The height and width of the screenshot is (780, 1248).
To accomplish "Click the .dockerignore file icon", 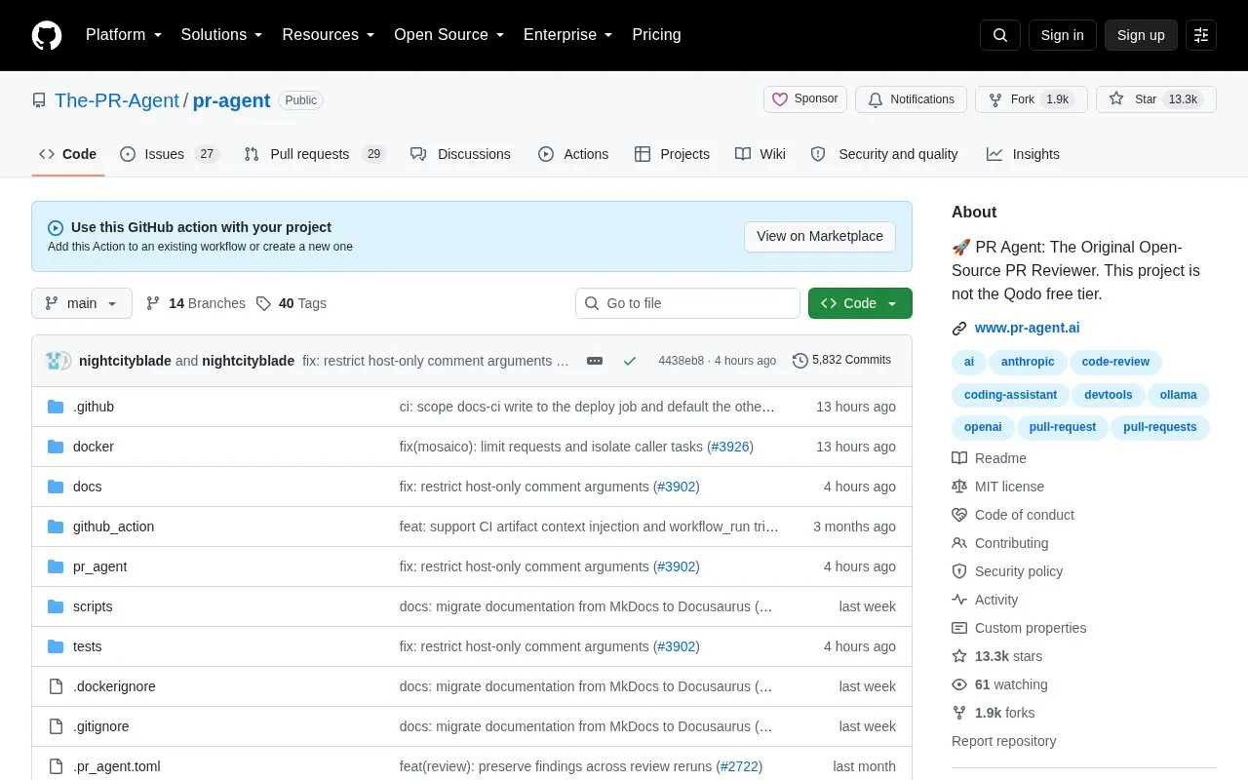I will click(x=56, y=686).
